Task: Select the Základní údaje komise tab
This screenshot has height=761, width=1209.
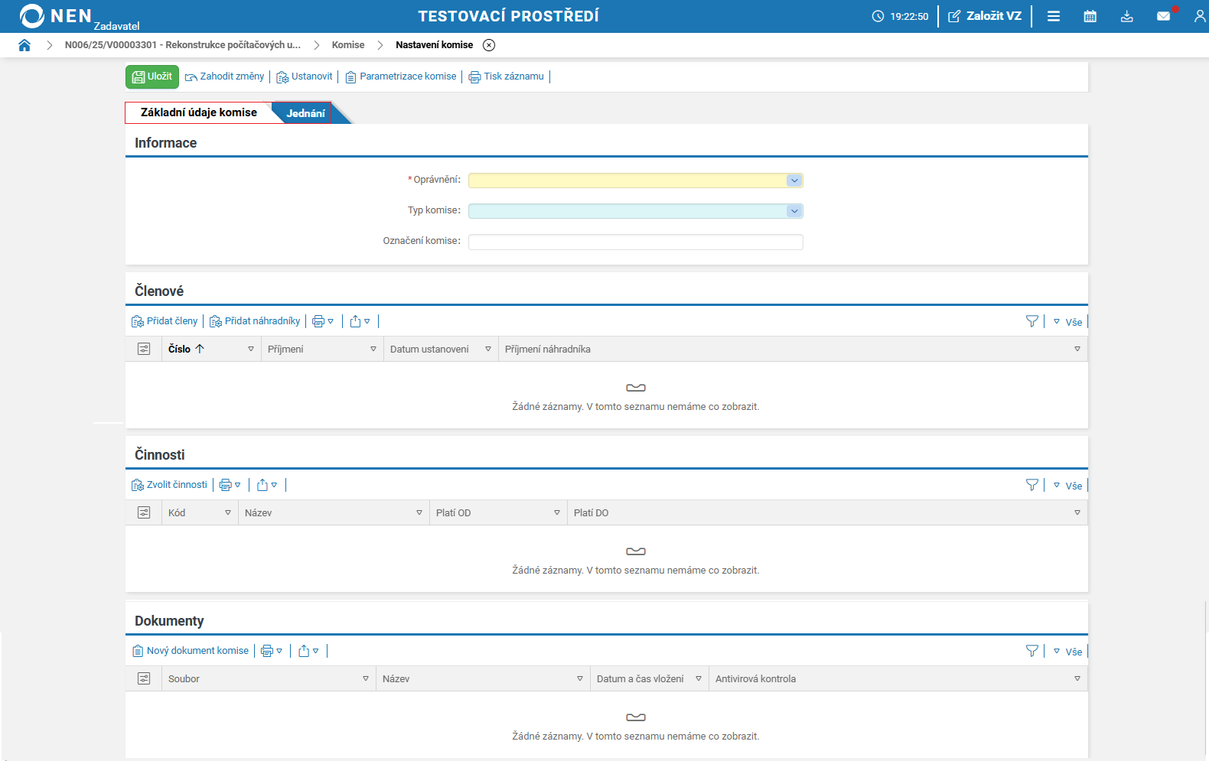Action: (198, 112)
